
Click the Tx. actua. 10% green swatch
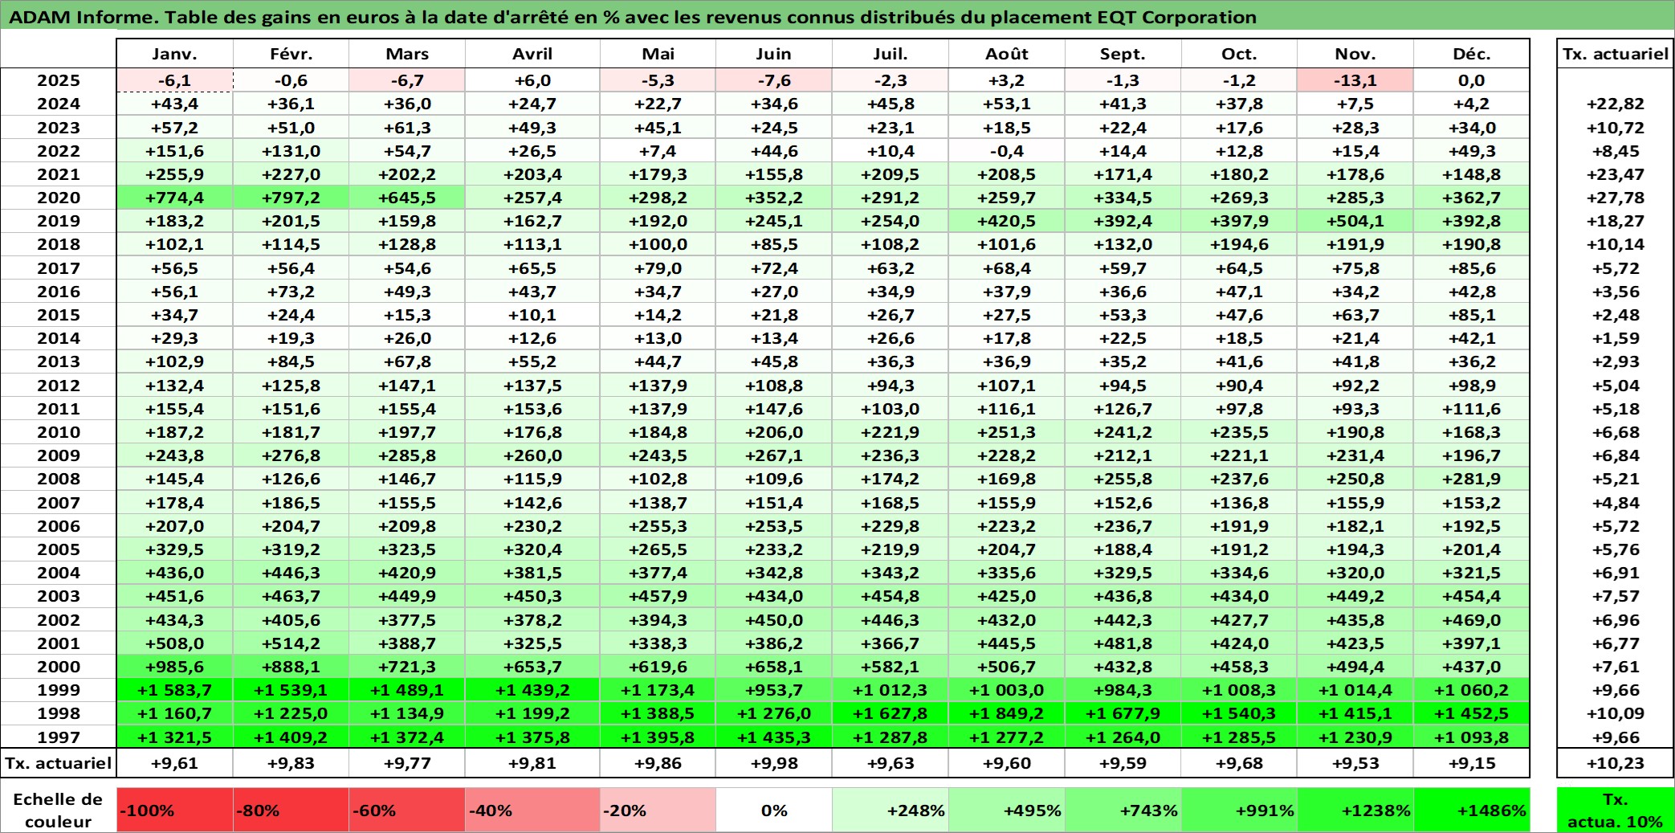click(1616, 810)
